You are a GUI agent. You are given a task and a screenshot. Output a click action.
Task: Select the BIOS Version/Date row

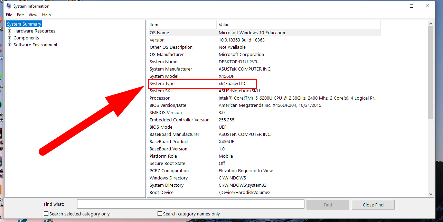click(x=265, y=105)
